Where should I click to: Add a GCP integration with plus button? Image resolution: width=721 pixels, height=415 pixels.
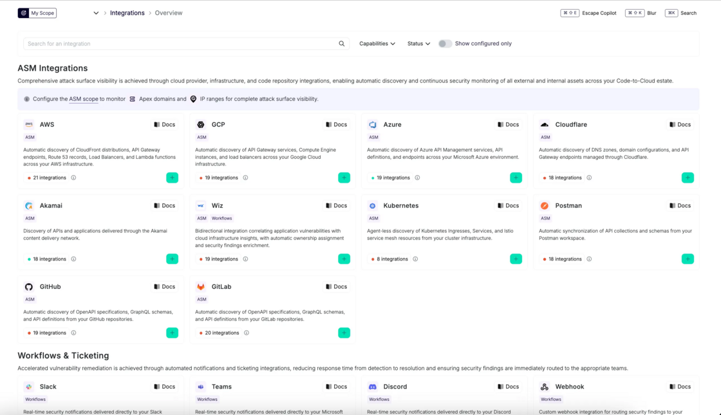(344, 178)
